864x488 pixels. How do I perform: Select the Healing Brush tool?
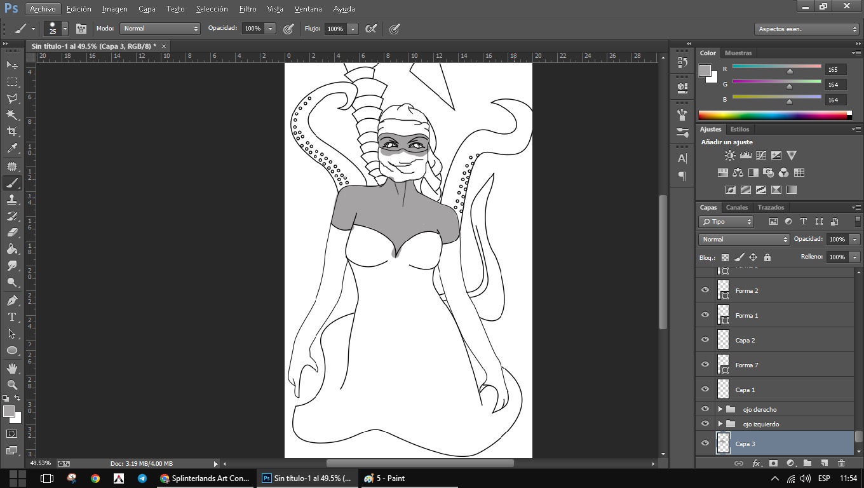(x=12, y=166)
